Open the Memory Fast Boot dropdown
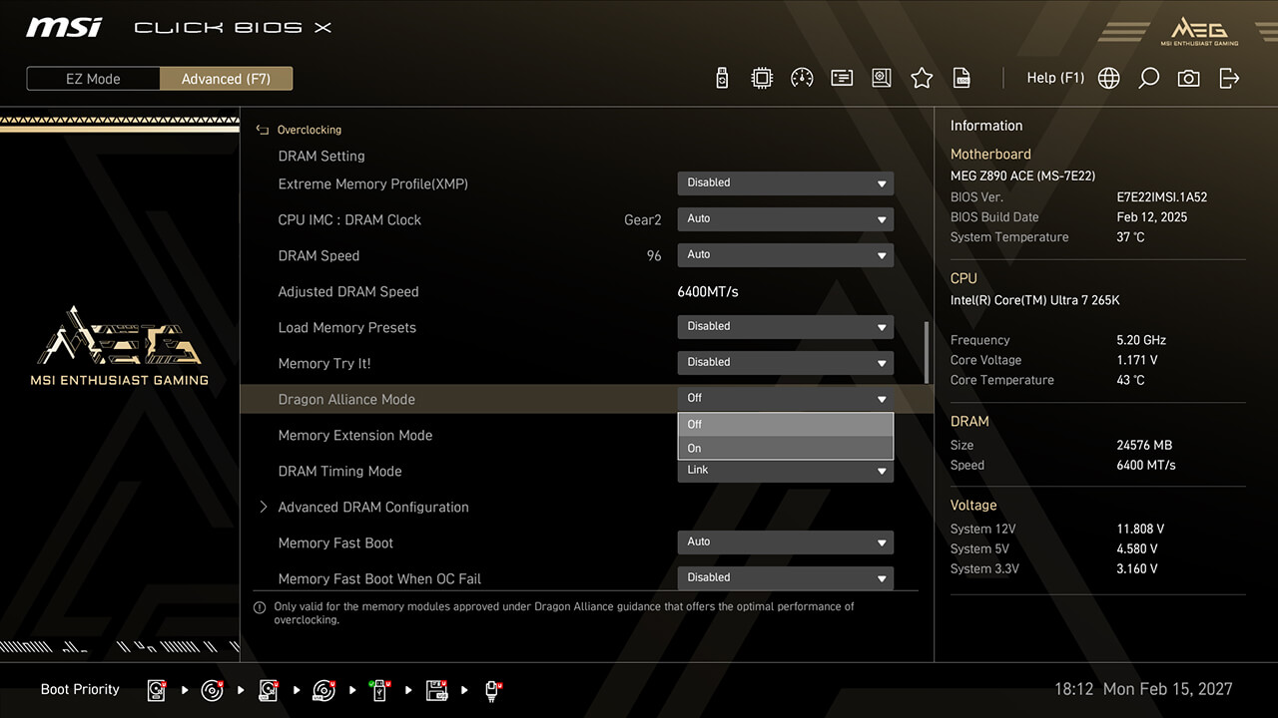This screenshot has height=718, width=1278. [x=785, y=542]
